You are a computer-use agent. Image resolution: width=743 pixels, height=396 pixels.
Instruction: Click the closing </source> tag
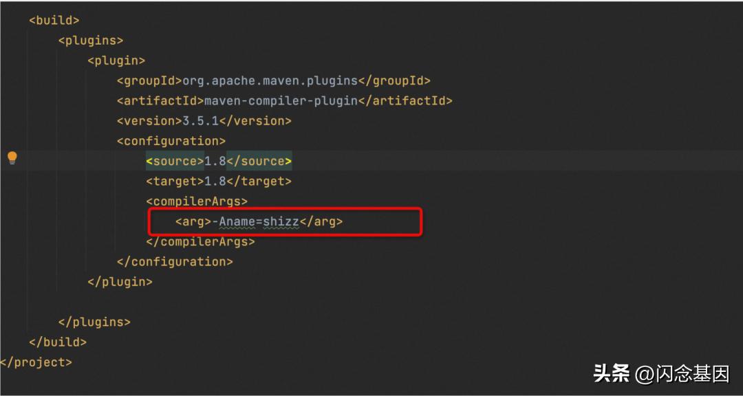point(259,161)
